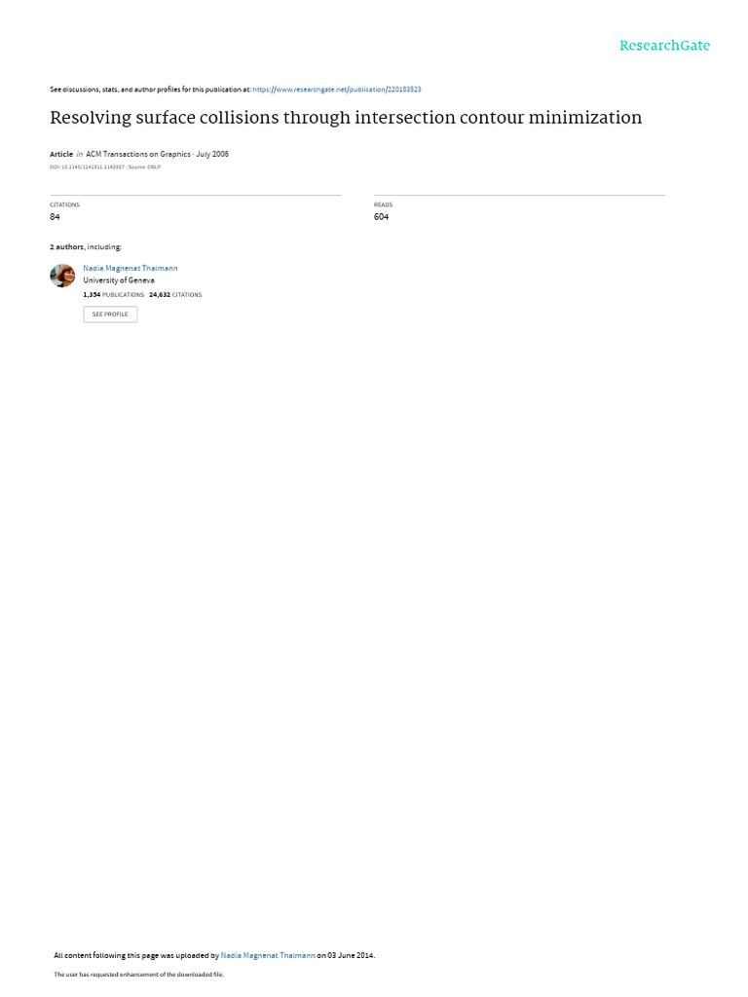Click the SEE PROFILE button
This screenshot has height=997, width=748.
(110, 314)
